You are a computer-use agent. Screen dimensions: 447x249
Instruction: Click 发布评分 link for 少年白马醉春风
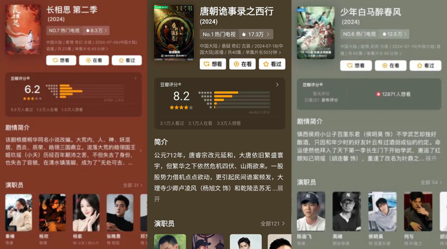pos(330,100)
